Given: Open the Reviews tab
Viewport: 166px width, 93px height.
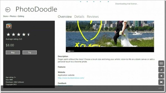Looking at the screenshot, I should (93, 17).
